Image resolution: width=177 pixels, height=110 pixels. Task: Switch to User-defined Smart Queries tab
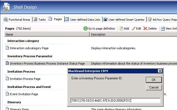[125, 19]
